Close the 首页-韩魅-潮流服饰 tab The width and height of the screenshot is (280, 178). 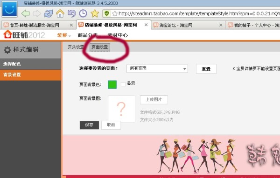[71, 25]
